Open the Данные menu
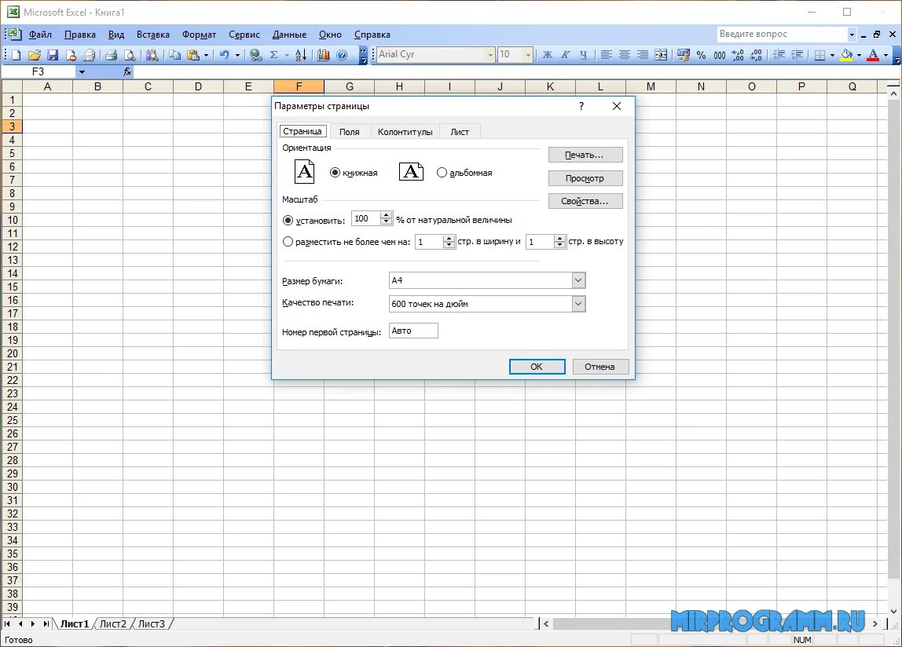The image size is (902, 647). click(289, 35)
